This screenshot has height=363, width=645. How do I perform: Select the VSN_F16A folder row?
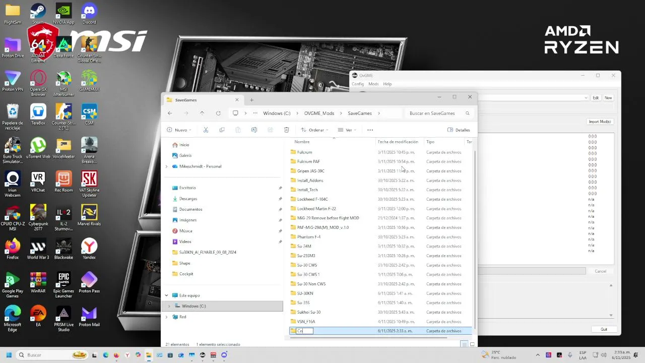point(380,322)
